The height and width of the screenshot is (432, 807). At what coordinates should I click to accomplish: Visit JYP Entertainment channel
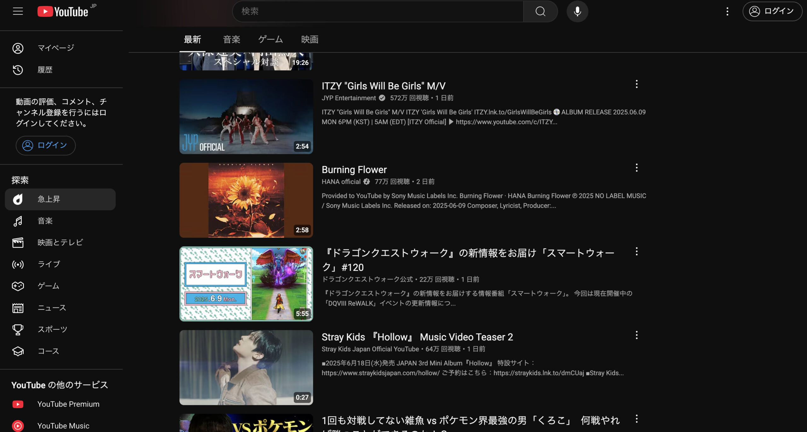349,98
